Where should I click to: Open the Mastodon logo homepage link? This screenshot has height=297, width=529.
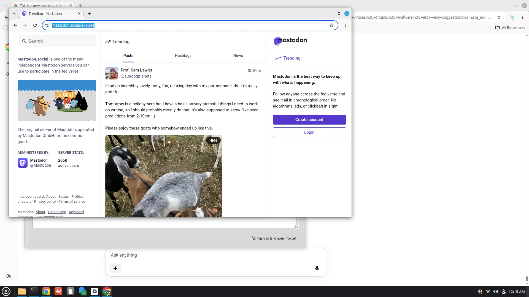290,41
